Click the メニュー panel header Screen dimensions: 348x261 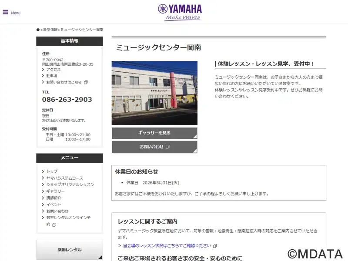click(x=70, y=158)
